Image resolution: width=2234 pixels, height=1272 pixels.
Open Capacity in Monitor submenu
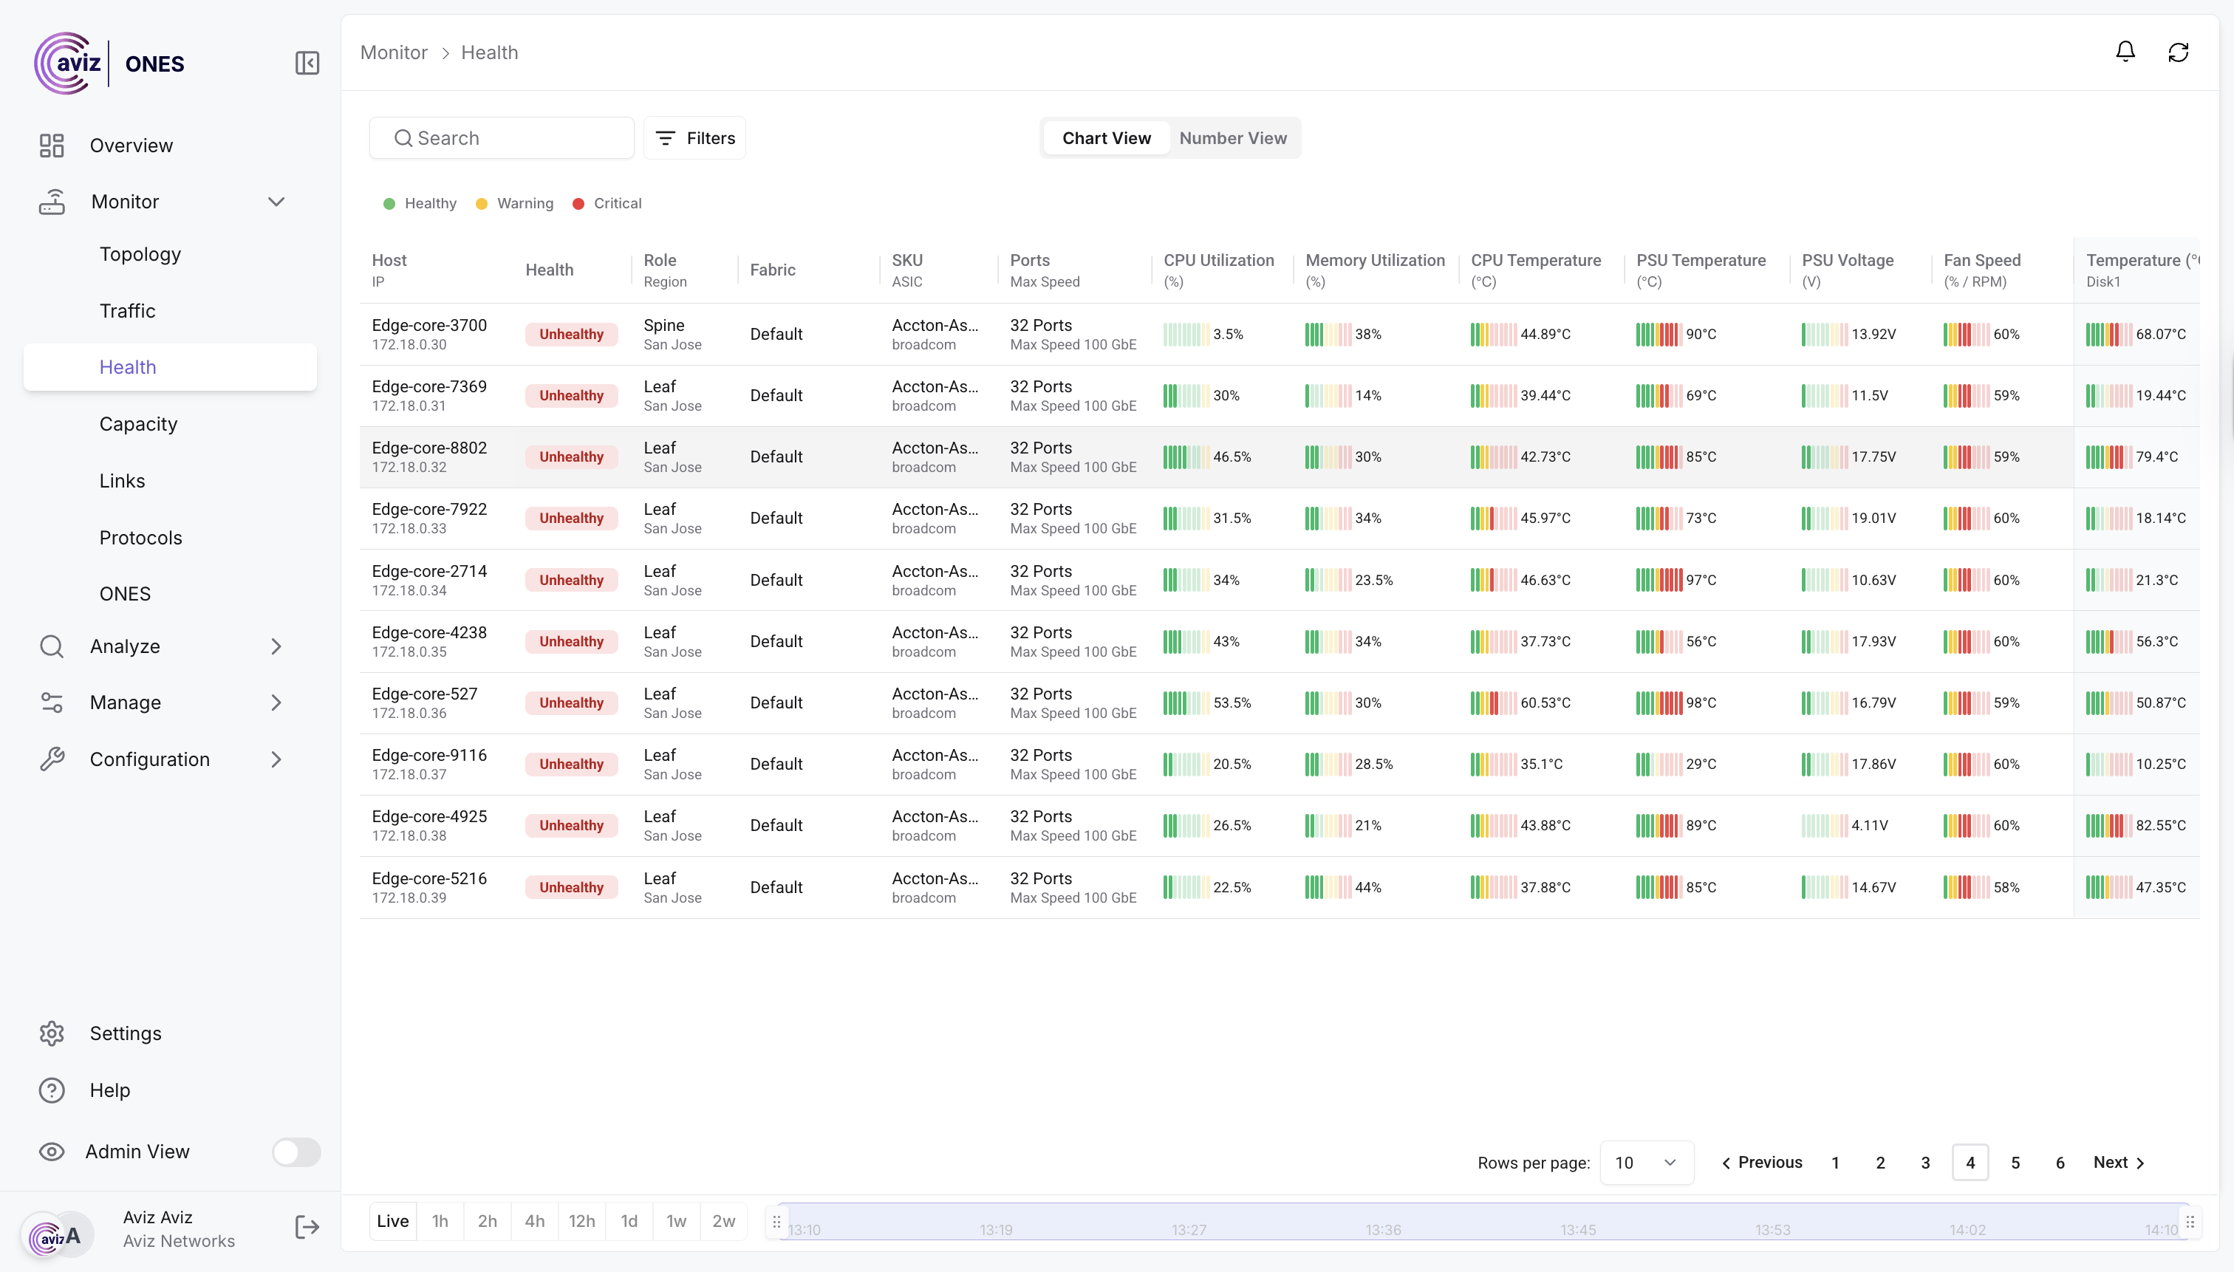138,424
